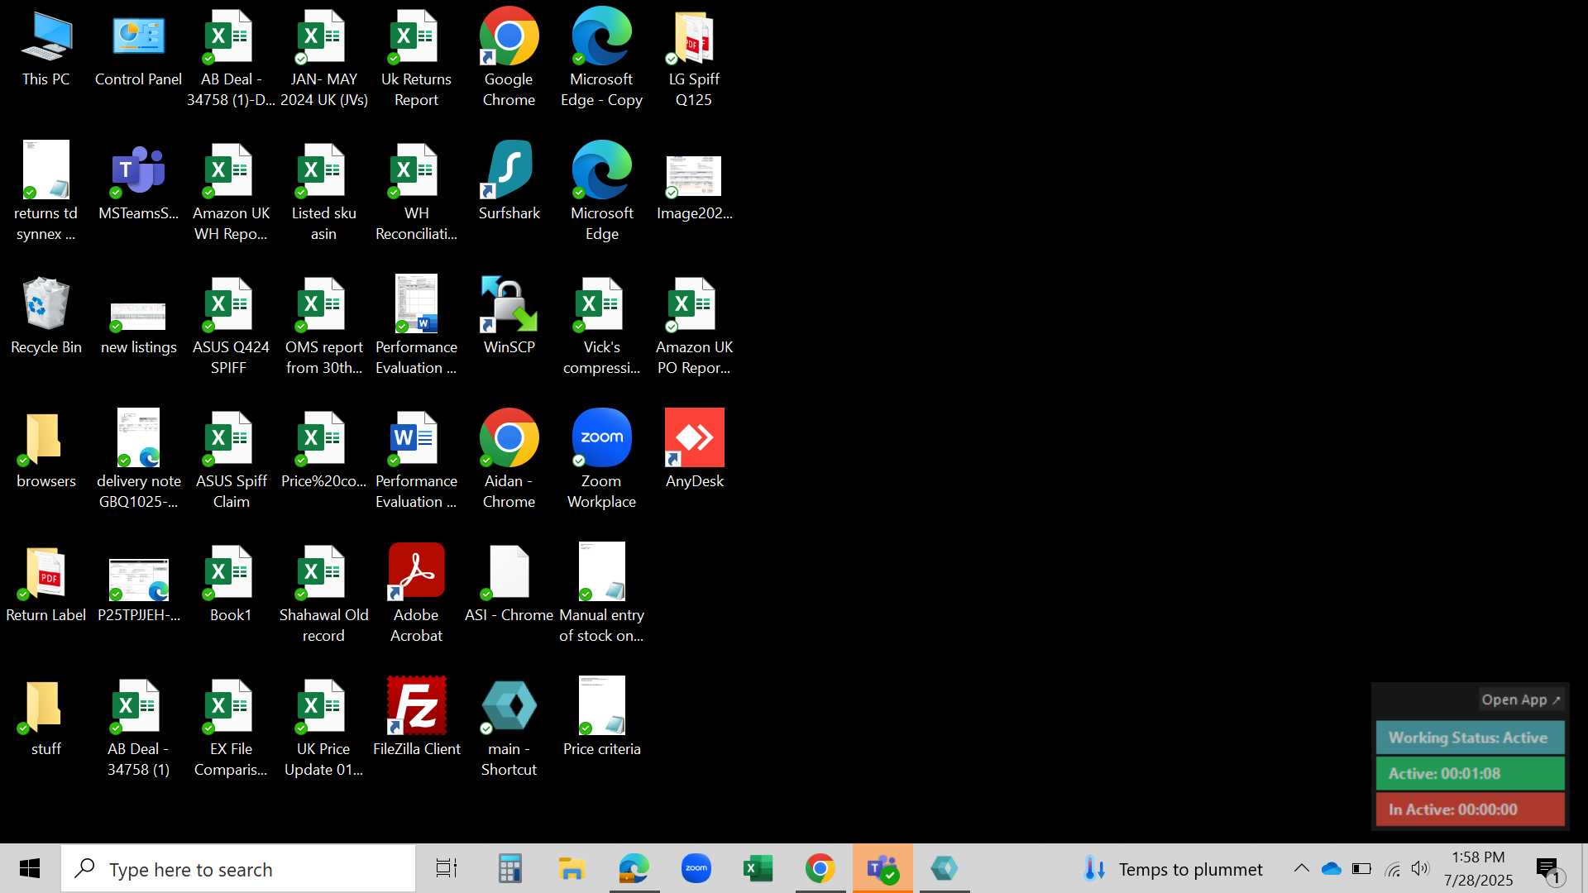Select the AnyDesk shortcut
This screenshot has height=893, width=1588.
pyautogui.click(x=694, y=450)
